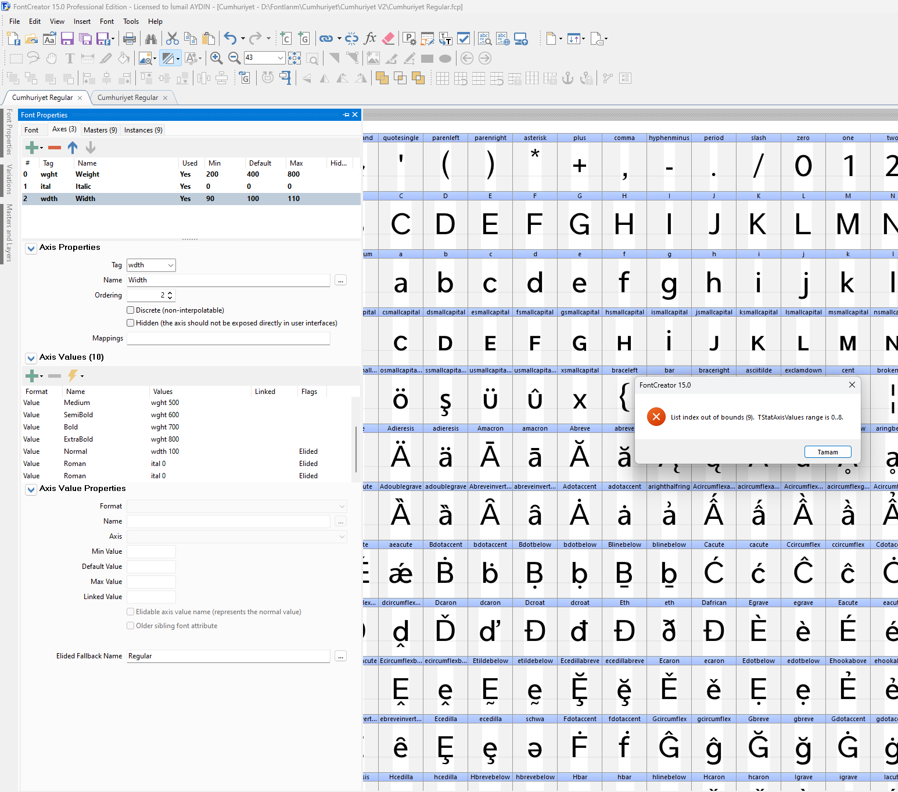The image size is (898, 792).
Task: Open the File menu
Action: click(x=15, y=21)
